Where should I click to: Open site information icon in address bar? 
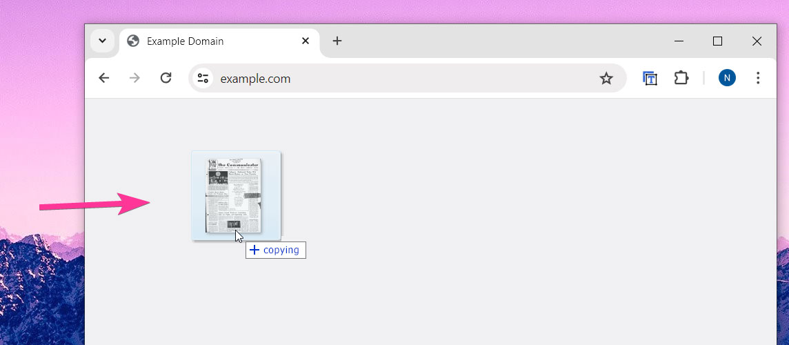[x=203, y=78]
